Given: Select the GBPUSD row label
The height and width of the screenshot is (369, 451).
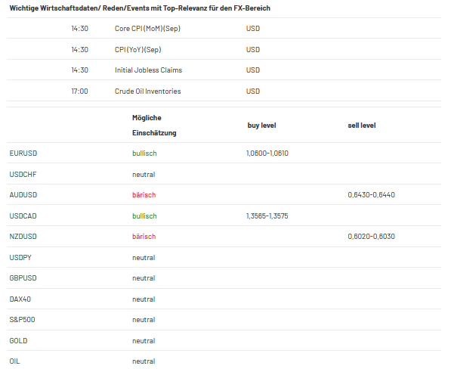Looking at the screenshot, I should click(23, 278).
